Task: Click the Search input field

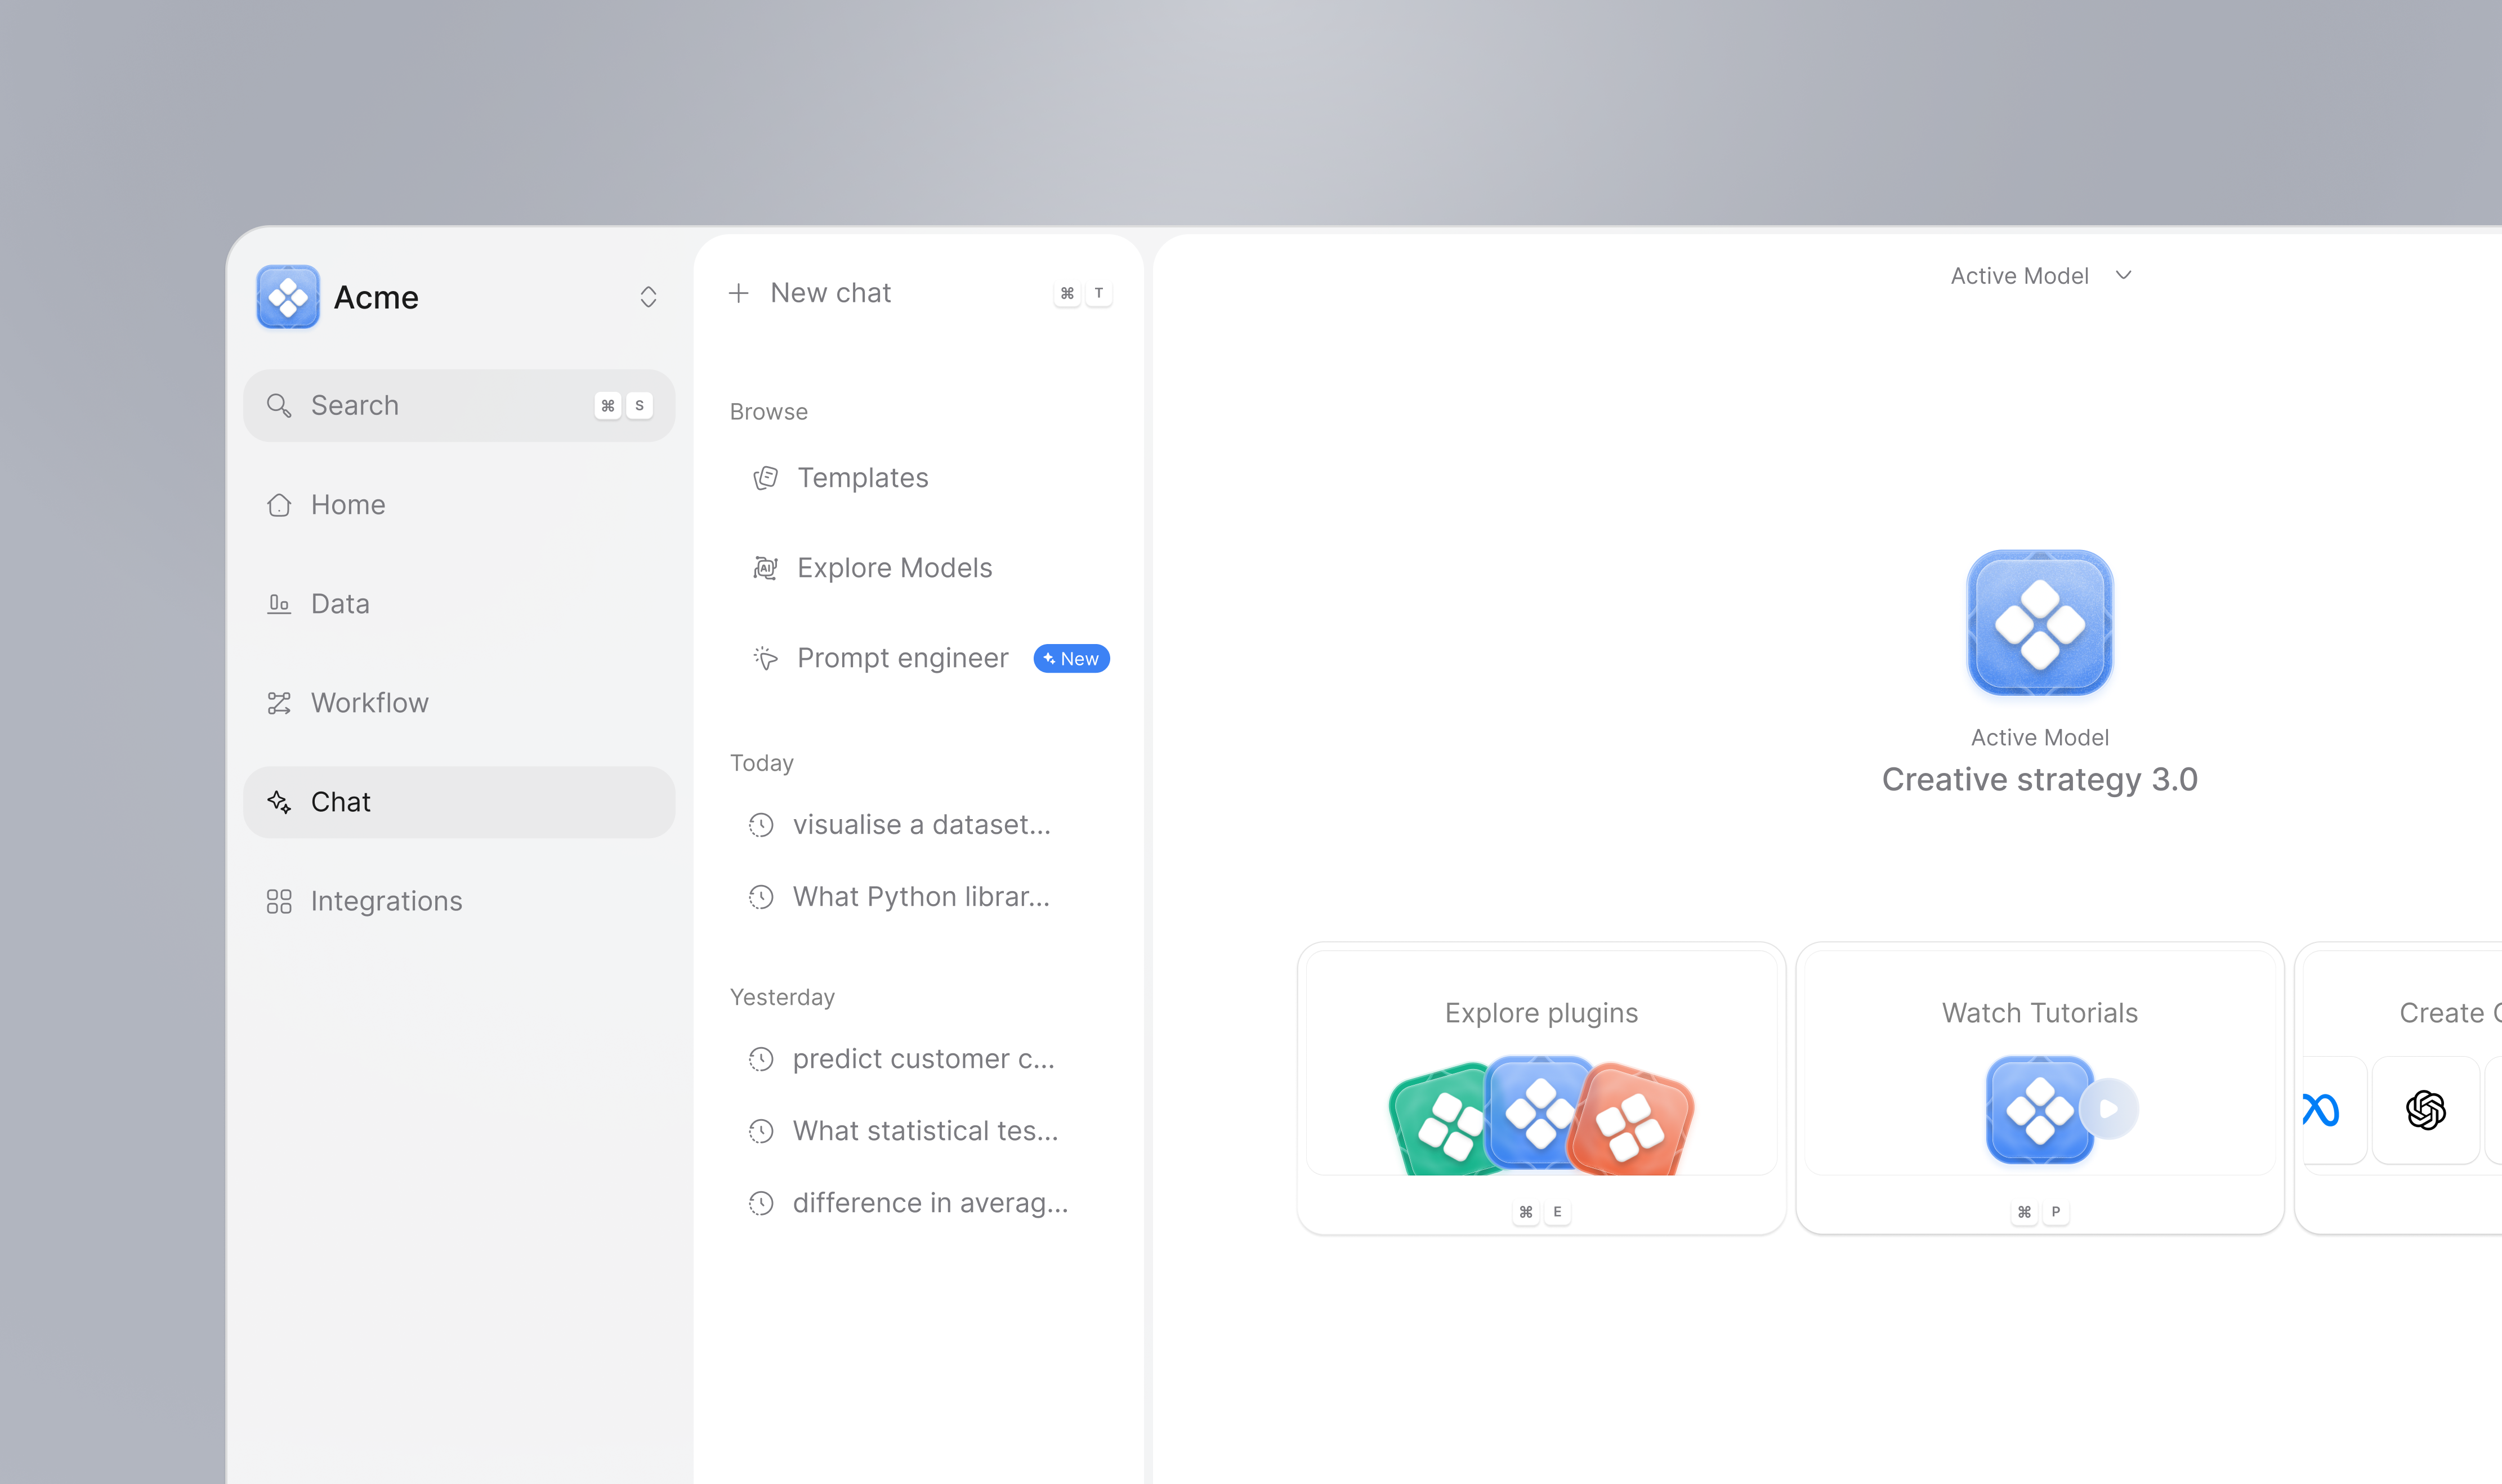Action: tap(459, 405)
